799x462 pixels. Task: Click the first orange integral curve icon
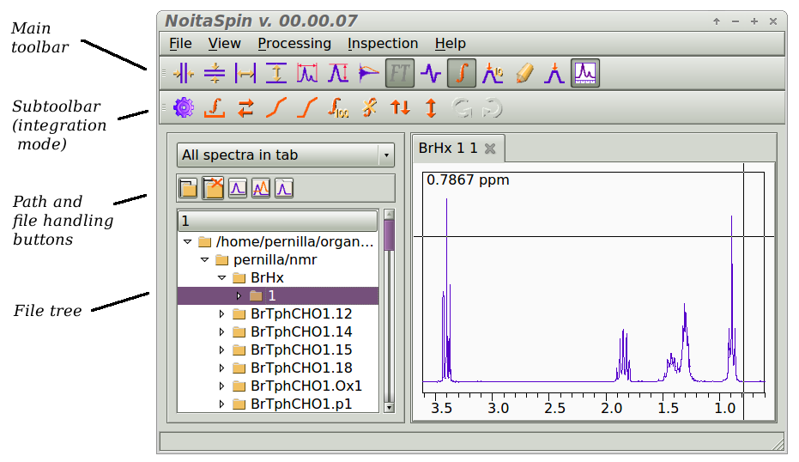(276, 108)
